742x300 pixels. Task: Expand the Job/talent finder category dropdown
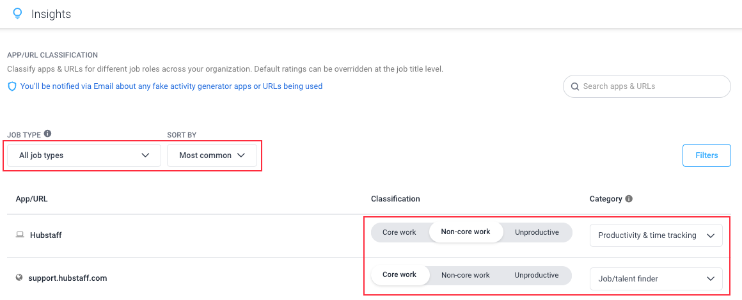point(656,279)
